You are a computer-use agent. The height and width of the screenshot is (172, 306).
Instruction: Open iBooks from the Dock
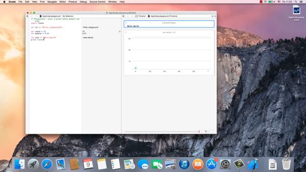point(198,164)
